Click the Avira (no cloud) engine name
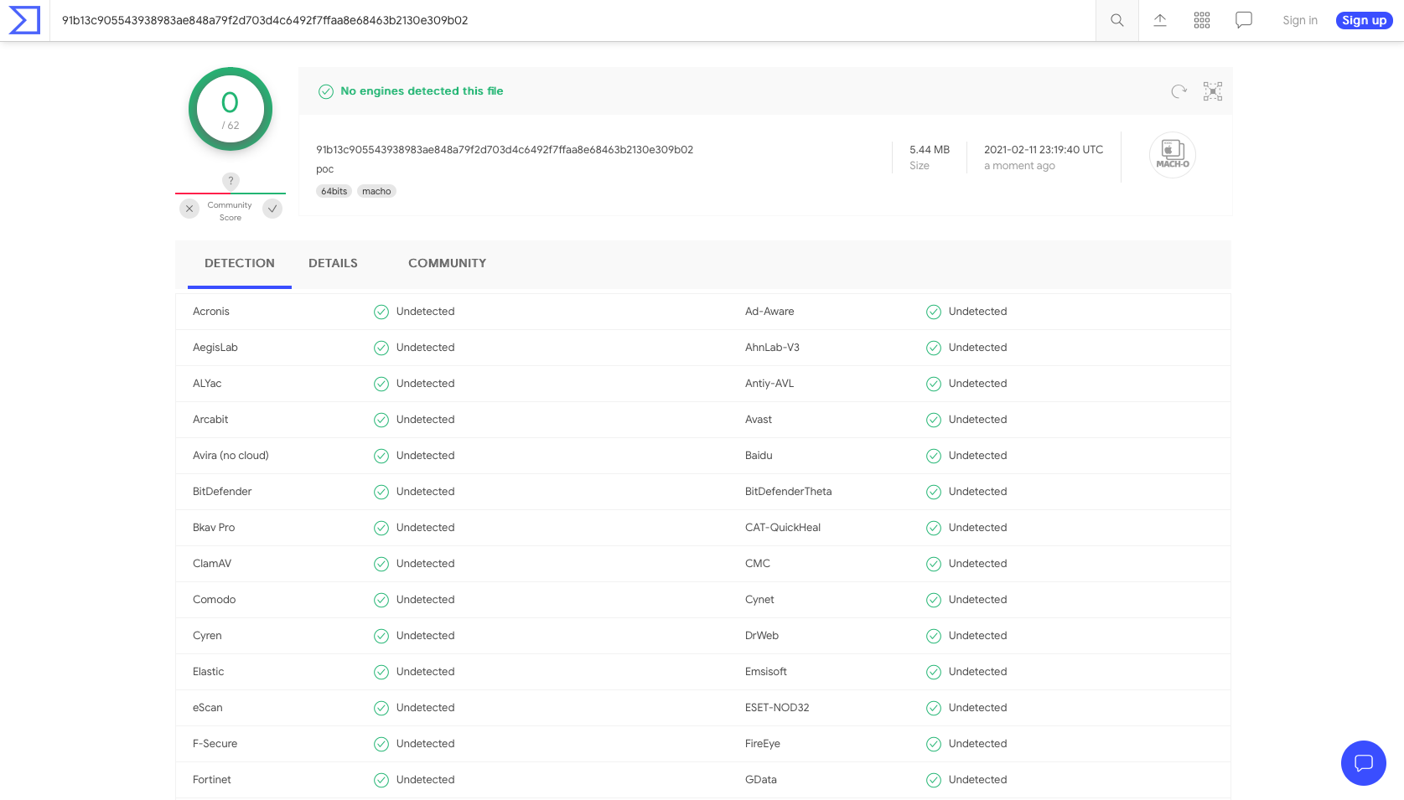1404x800 pixels. [x=231, y=456]
